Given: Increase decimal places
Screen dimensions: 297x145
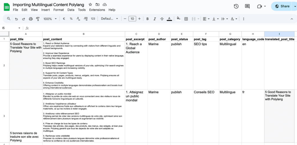Looking at the screenshot, I should pos(86,19).
